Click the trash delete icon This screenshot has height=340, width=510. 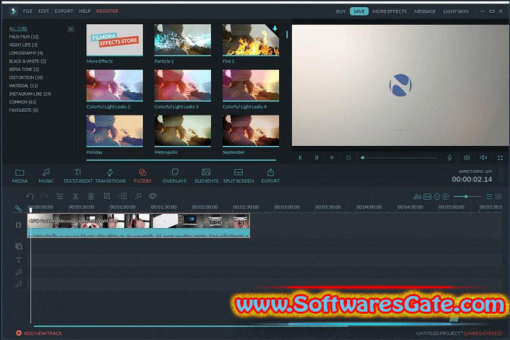91,196
